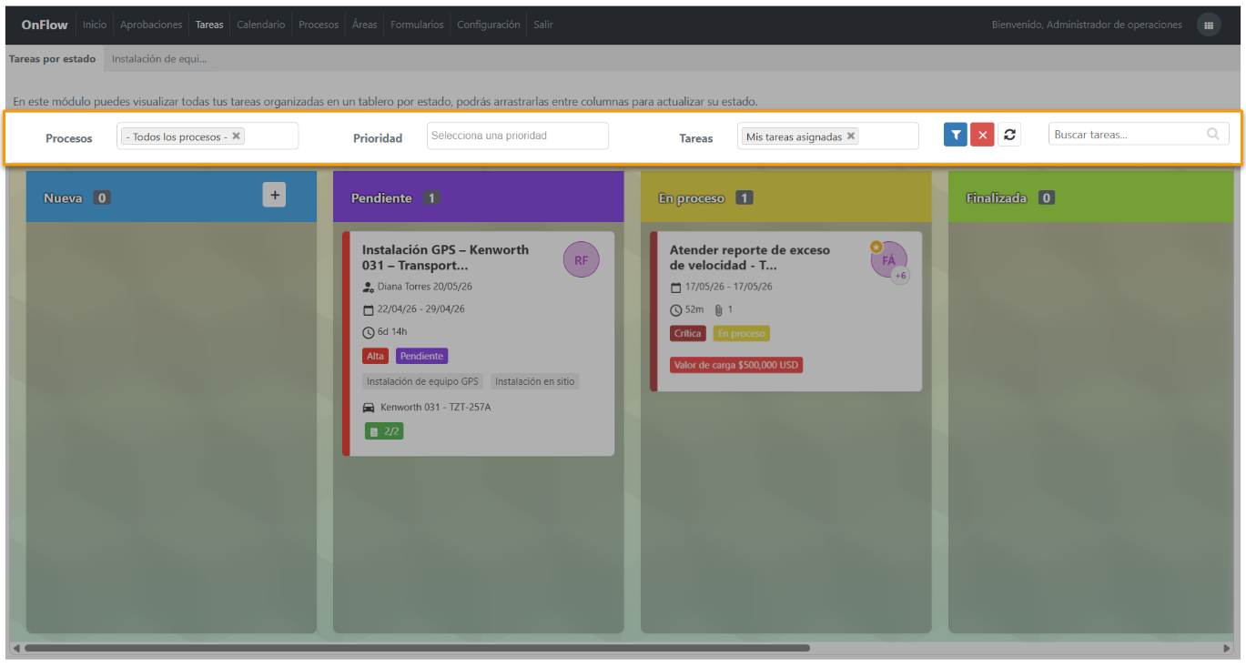Click the 'Instalación de equipo GPS' tag
Screen dimensions: 1246x667
pos(422,381)
